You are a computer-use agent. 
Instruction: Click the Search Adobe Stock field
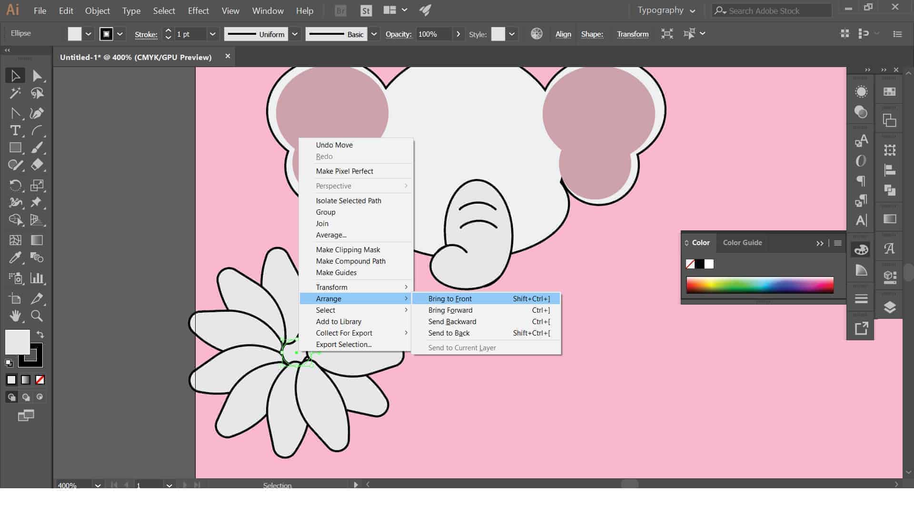772,10
